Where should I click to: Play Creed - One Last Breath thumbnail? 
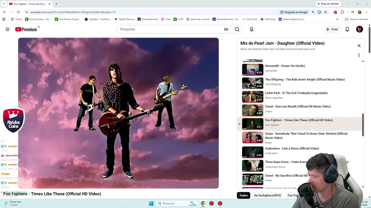(x=252, y=110)
